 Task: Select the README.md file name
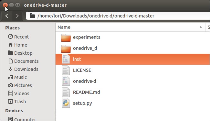[x=86, y=92]
